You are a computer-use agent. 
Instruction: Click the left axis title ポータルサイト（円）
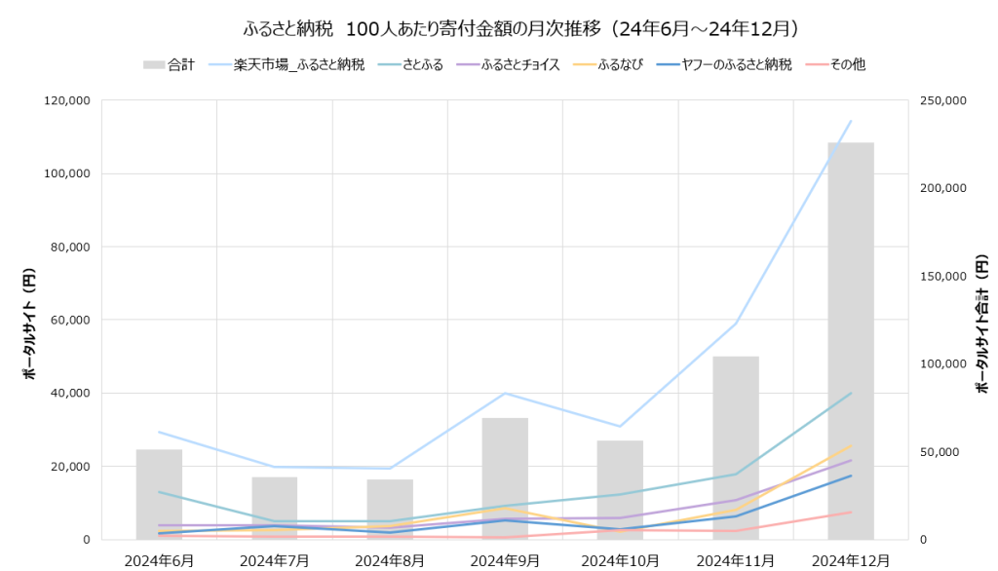pos(29,324)
